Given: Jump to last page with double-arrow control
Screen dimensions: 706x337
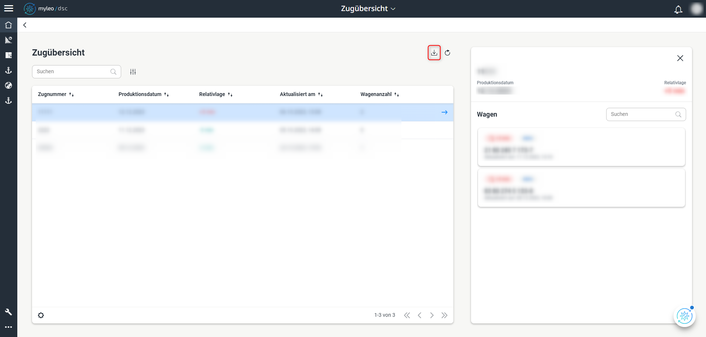Looking at the screenshot, I should (445, 315).
